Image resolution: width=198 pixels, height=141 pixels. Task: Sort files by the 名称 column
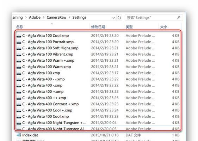pyautogui.click(x=20, y=27)
